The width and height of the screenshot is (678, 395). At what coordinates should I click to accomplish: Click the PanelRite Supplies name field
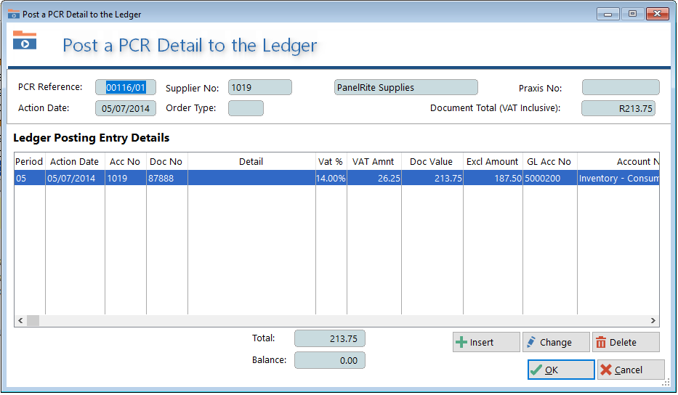[x=406, y=87]
